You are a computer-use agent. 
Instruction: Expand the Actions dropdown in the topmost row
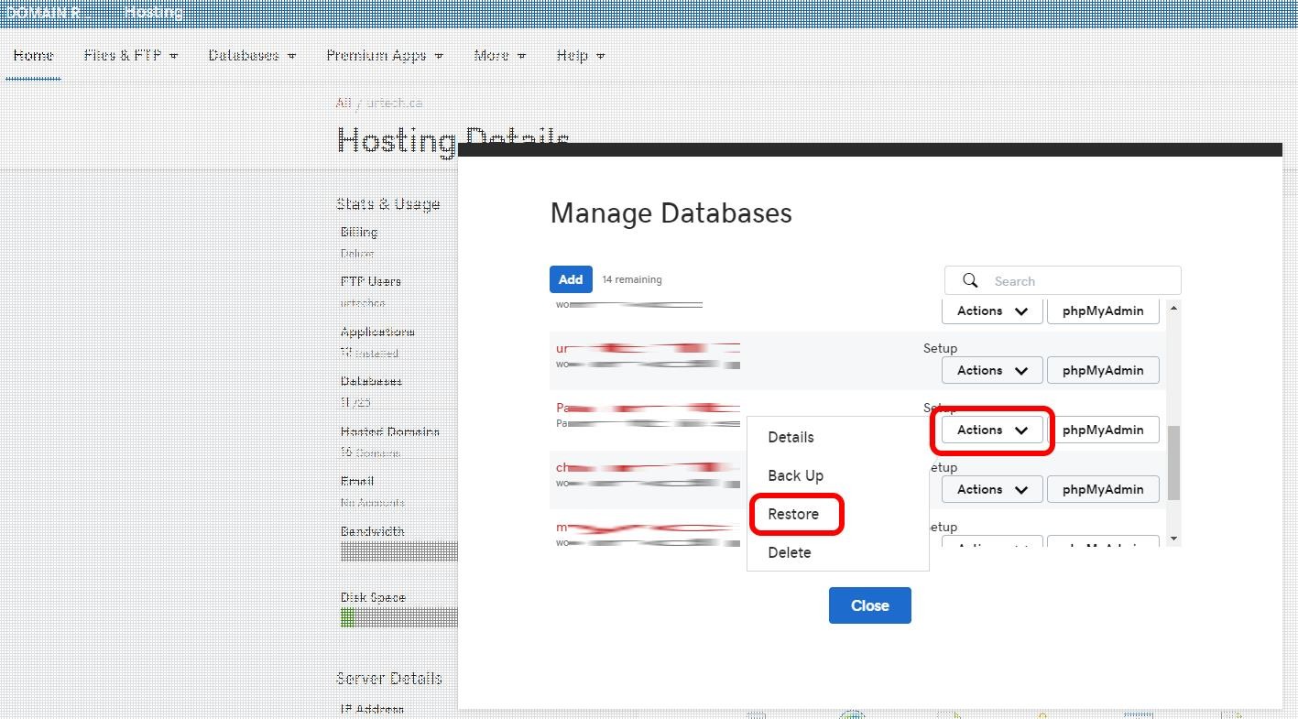click(x=992, y=310)
